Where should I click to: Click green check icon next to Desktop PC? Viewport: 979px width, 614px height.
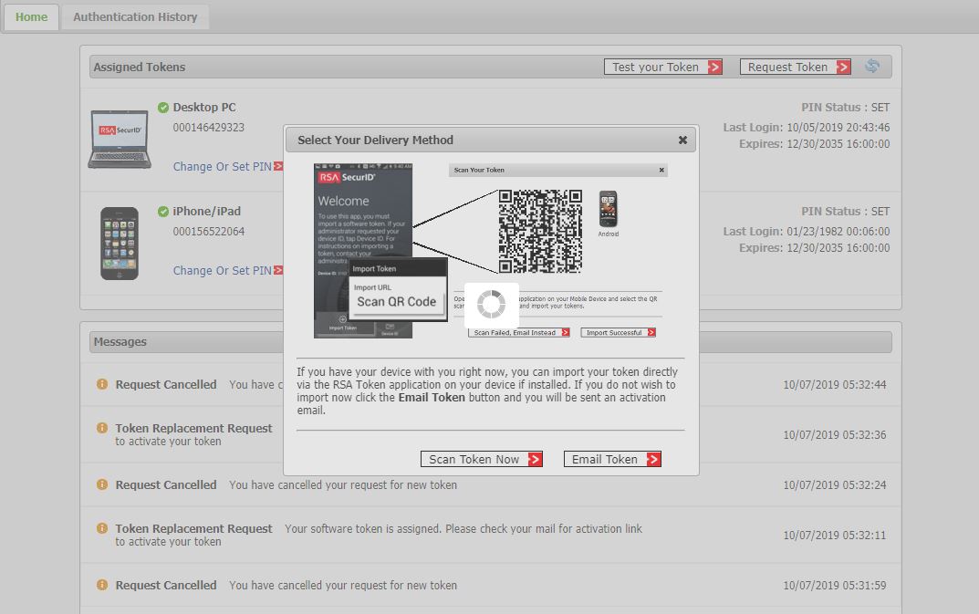pos(163,108)
